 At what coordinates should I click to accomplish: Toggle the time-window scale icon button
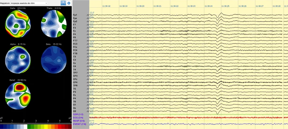(x=63, y=3)
